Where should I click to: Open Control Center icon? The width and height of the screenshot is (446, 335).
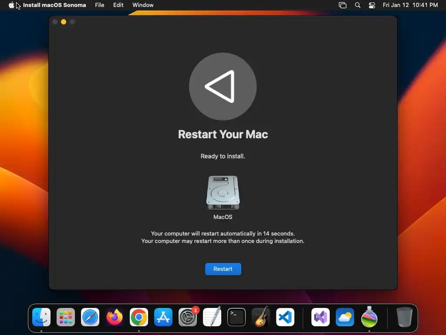(x=372, y=5)
